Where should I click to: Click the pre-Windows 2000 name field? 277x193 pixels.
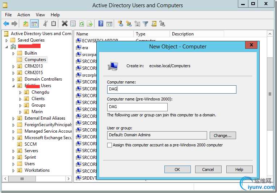(137, 107)
